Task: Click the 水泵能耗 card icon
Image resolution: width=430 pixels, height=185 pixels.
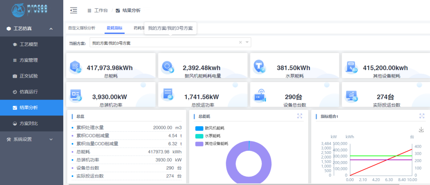Action: click(260, 67)
